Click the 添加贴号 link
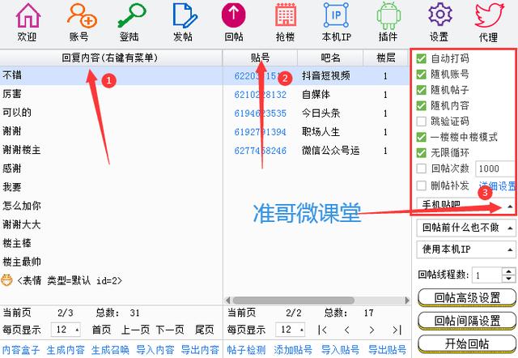The height and width of the screenshot is (358, 518). click(293, 350)
